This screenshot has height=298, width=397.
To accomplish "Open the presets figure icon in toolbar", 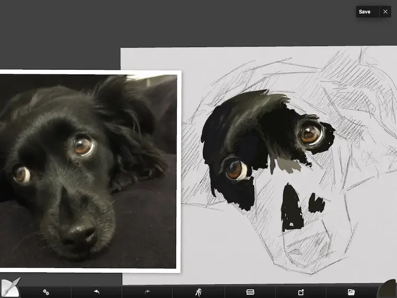I will 198,292.
